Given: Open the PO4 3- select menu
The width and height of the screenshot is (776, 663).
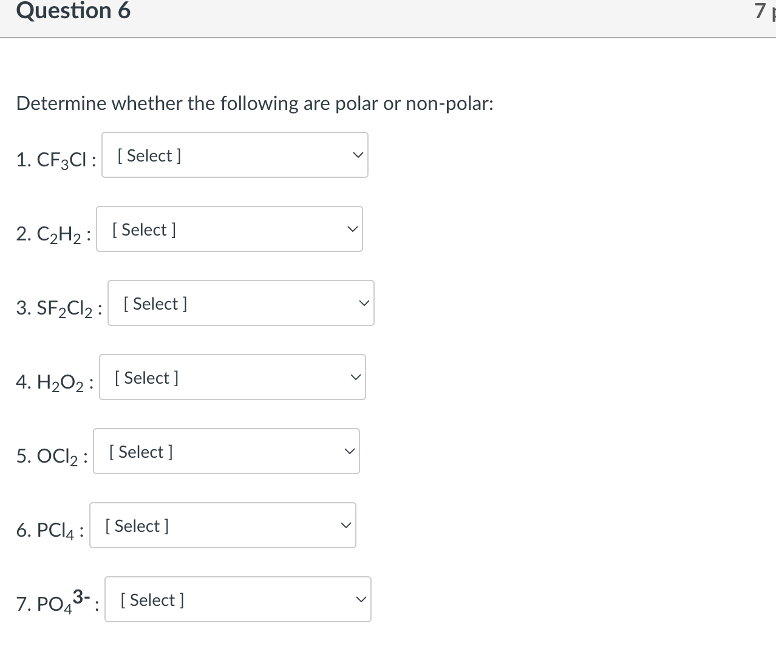Looking at the screenshot, I should pyautogui.click(x=238, y=599).
